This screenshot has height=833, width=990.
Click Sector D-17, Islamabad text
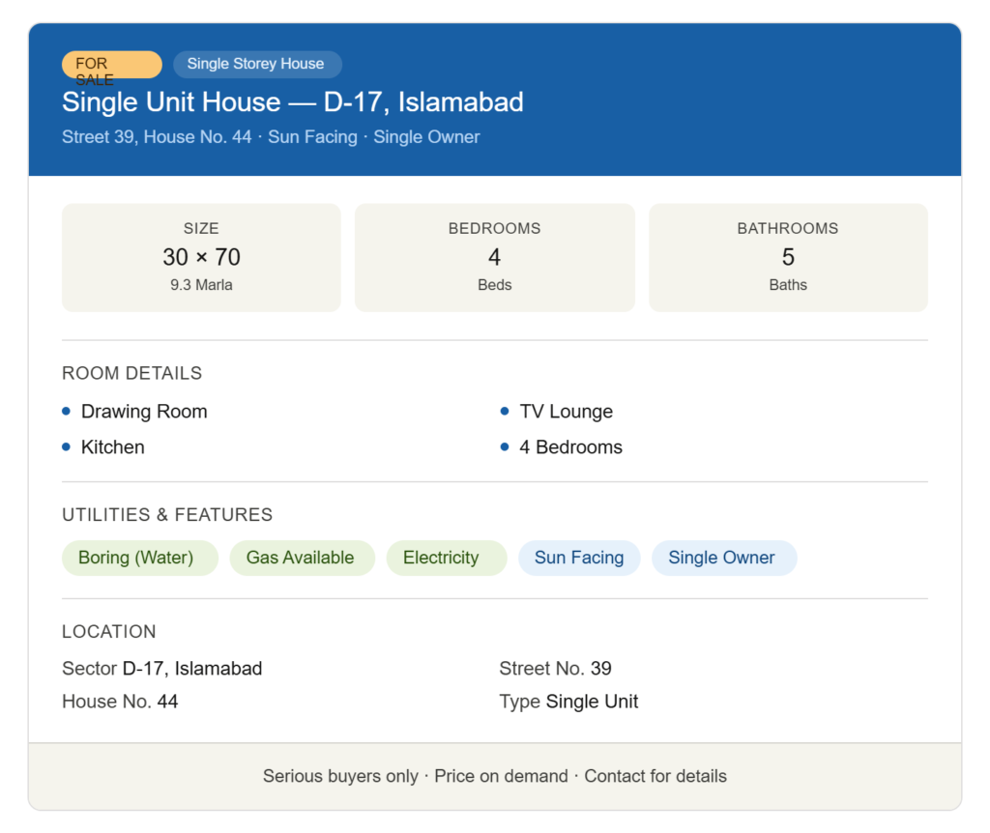pyautogui.click(x=162, y=669)
